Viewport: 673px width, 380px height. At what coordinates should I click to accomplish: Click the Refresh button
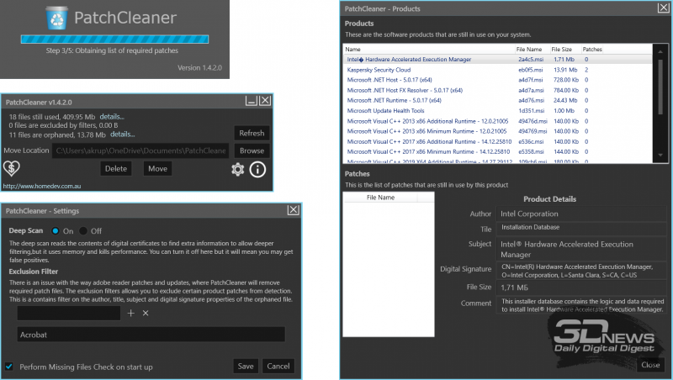[x=252, y=133]
